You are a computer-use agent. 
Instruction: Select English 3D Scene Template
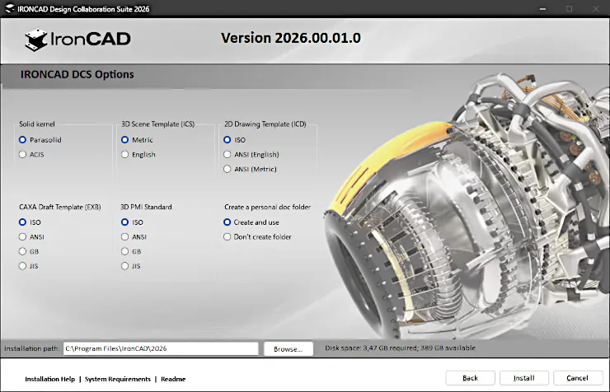click(x=125, y=154)
